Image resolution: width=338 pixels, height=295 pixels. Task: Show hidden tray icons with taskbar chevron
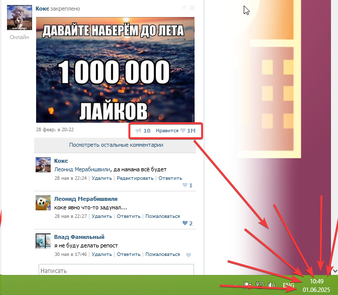tap(235, 285)
